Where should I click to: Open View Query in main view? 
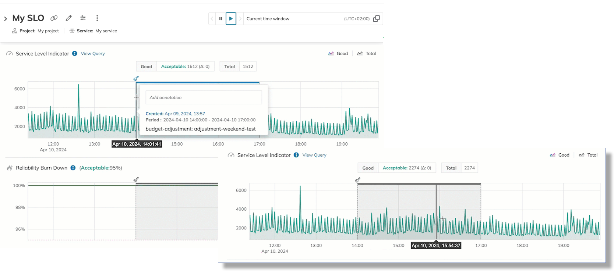[93, 54]
